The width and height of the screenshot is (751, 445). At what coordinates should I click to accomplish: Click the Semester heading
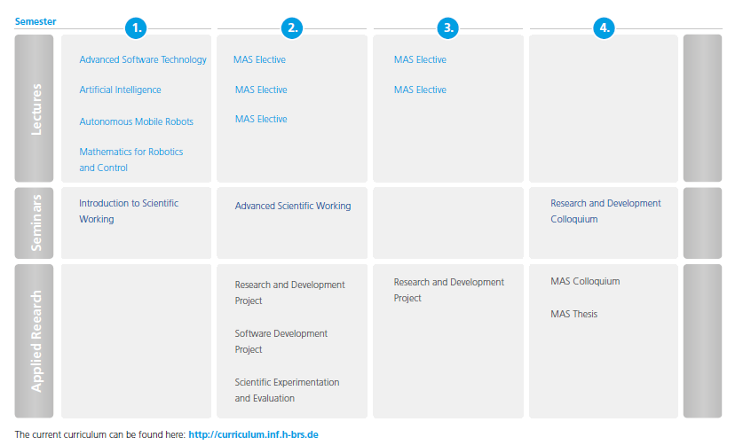[36, 21]
